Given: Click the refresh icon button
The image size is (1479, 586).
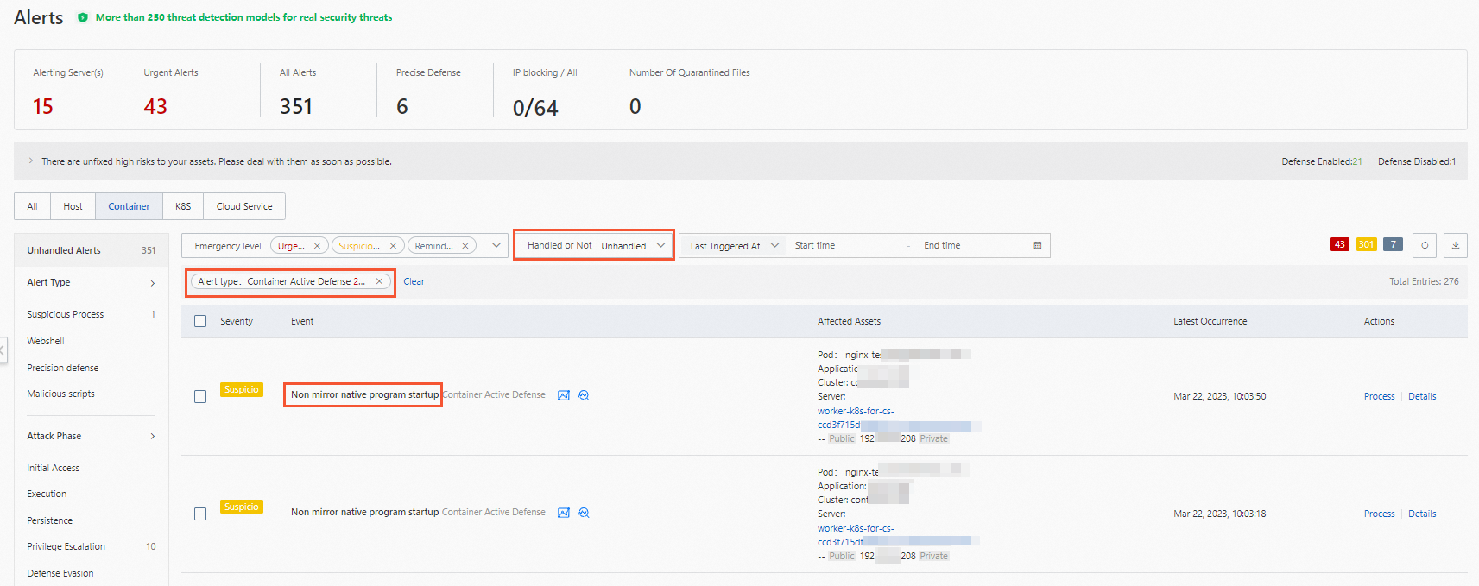Looking at the screenshot, I should [1425, 245].
